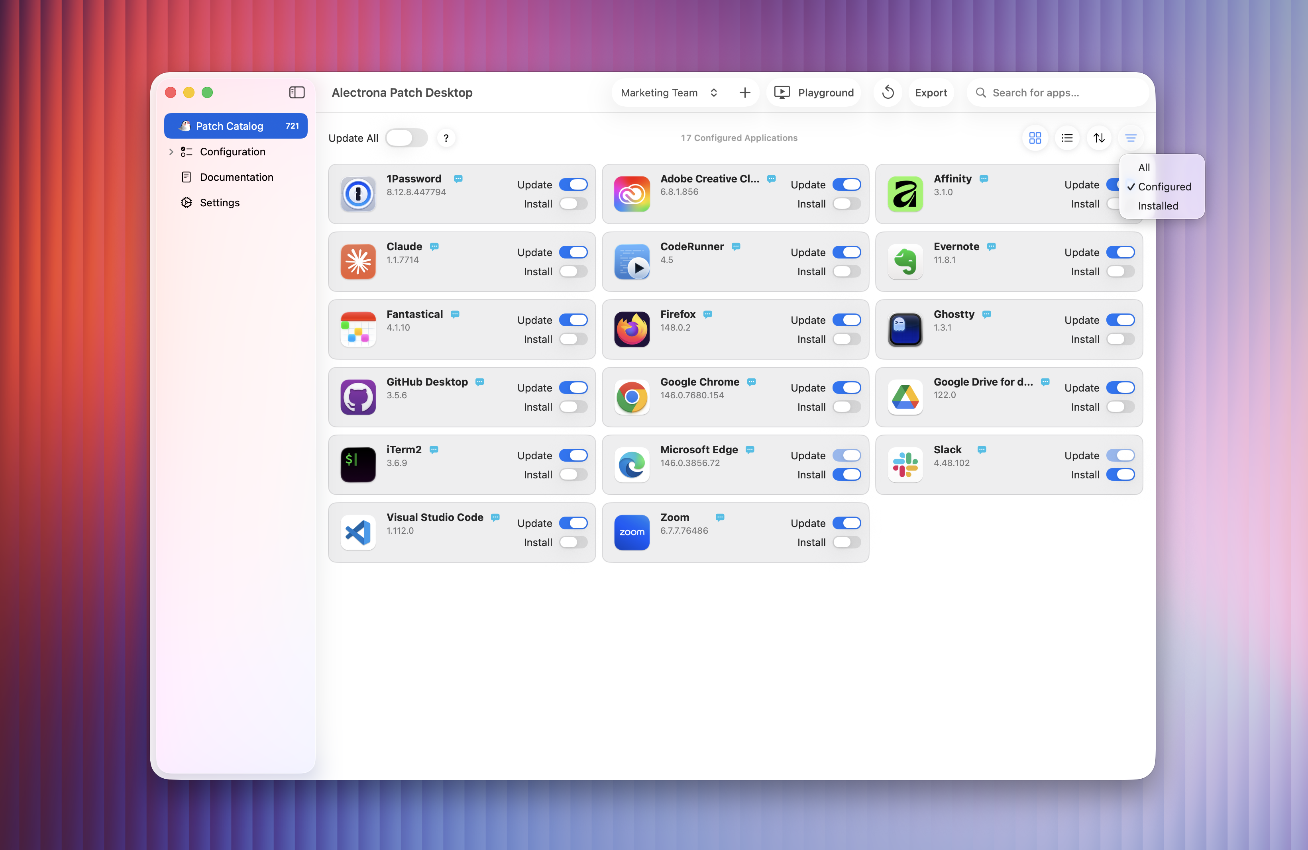
Task: Toggle the Update All switch
Action: 406,138
